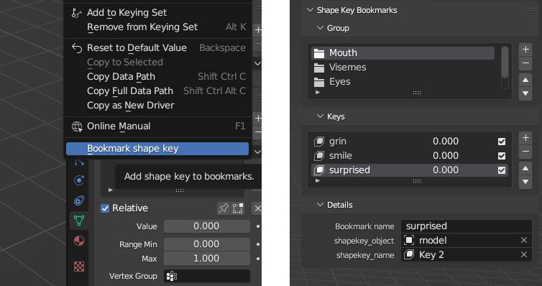This screenshot has height=286, width=542.
Task: Add a key bookmark with plus button
Action: (525, 138)
